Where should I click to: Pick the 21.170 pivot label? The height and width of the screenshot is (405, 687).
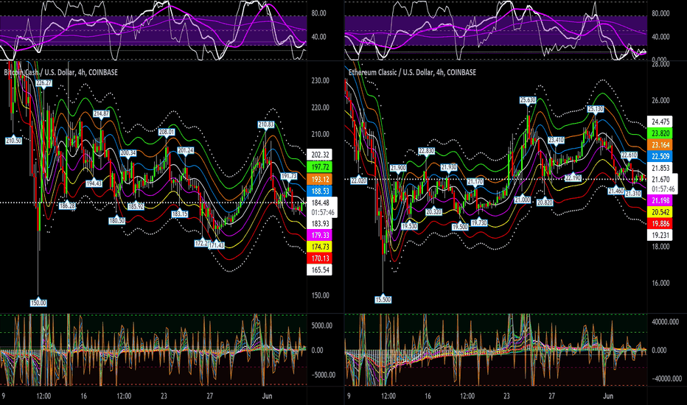[475, 181]
